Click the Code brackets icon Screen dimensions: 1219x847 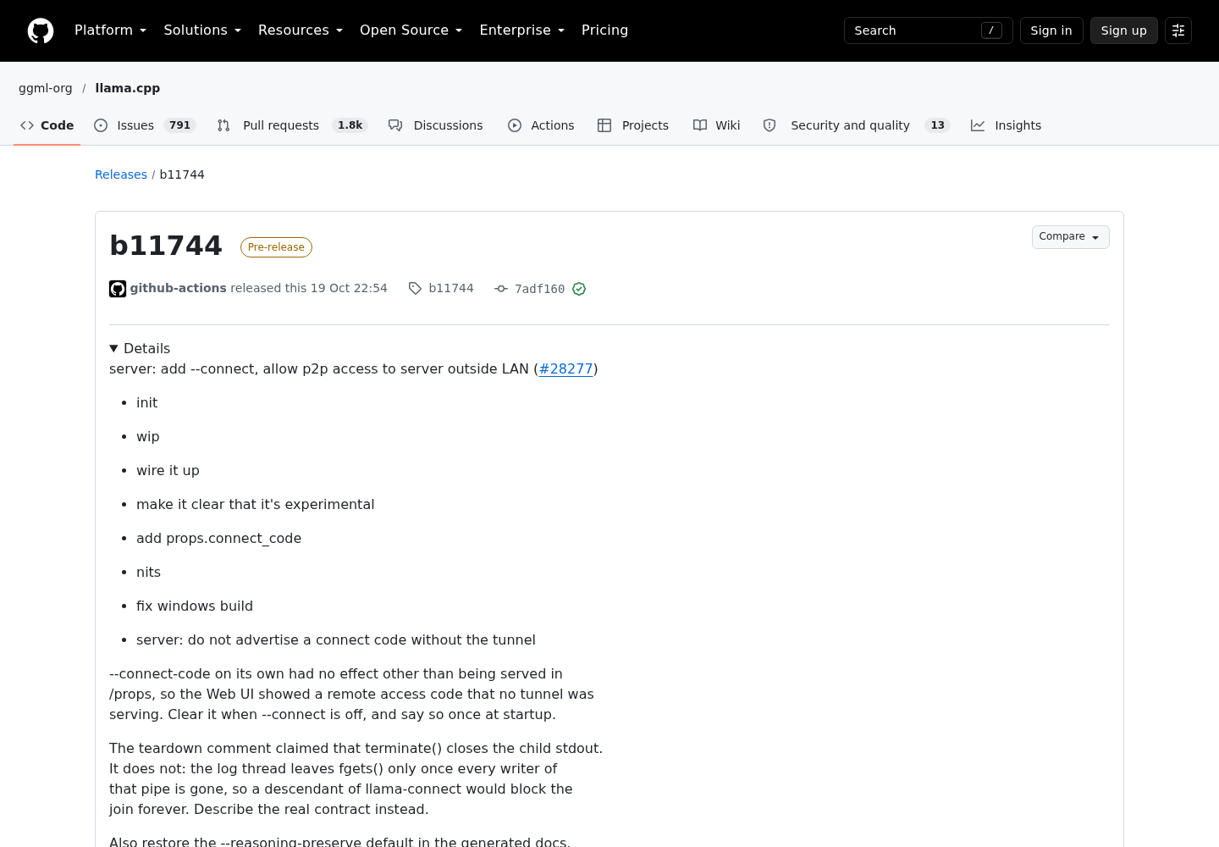coord(27,125)
